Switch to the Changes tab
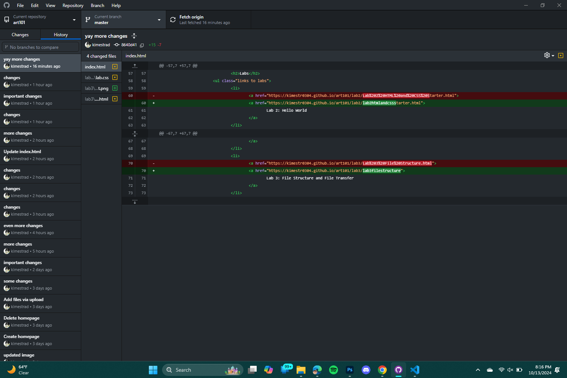Image resolution: width=567 pixels, height=378 pixels. [20, 34]
